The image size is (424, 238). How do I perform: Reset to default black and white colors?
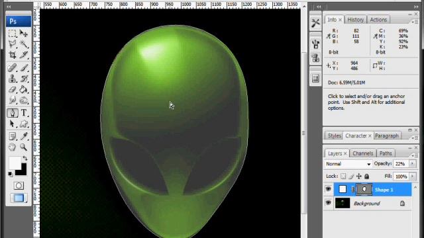point(11,174)
